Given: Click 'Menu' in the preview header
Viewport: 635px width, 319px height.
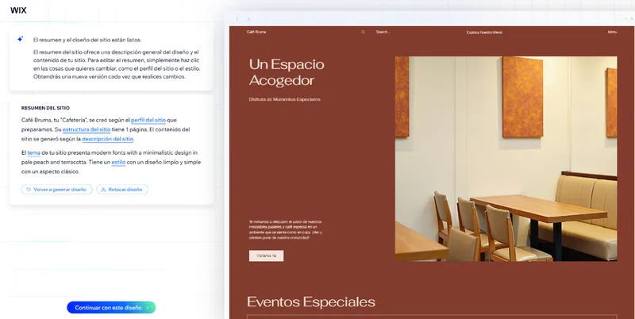Looking at the screenshot, I should (x=612, y=32).
